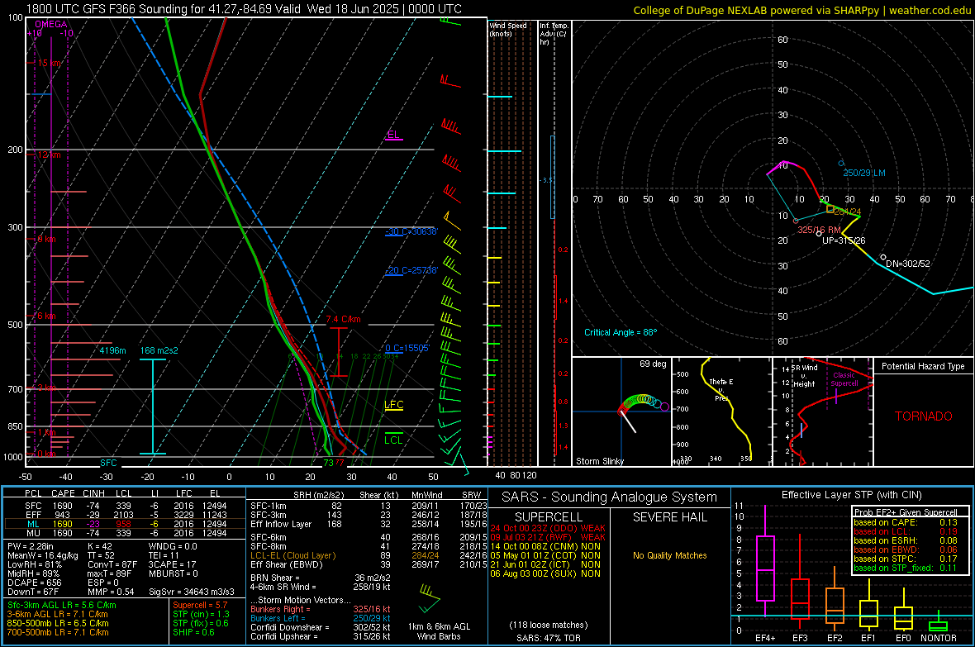Click the yellow LFC marker on skew-T
The image size is (975, 647).
click(394, 405)
